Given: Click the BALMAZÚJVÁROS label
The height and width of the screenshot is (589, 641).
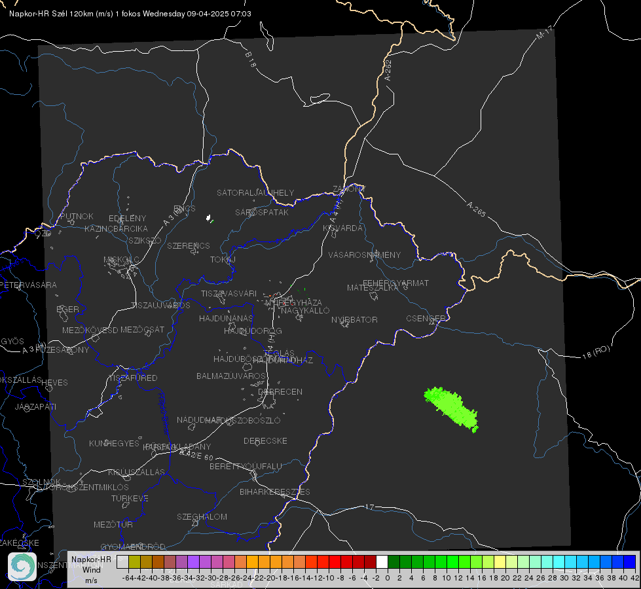Looking at the screenshot, I should pos(231,376).
